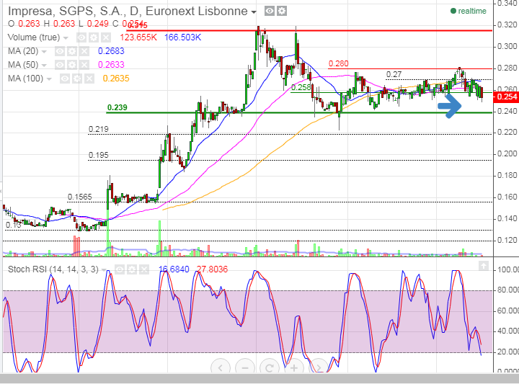Click the current price tag 0.254 on axis

(x=506, y=97)
